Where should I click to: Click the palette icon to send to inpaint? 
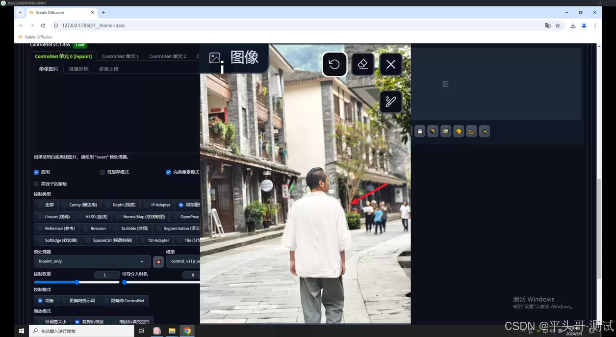459,131
